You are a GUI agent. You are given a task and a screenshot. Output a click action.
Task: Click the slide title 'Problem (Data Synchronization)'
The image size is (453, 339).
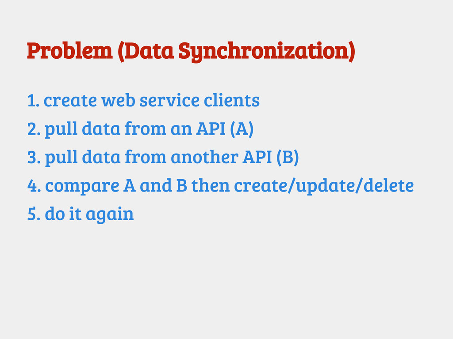pyautogui.click(x=191, y=51)
